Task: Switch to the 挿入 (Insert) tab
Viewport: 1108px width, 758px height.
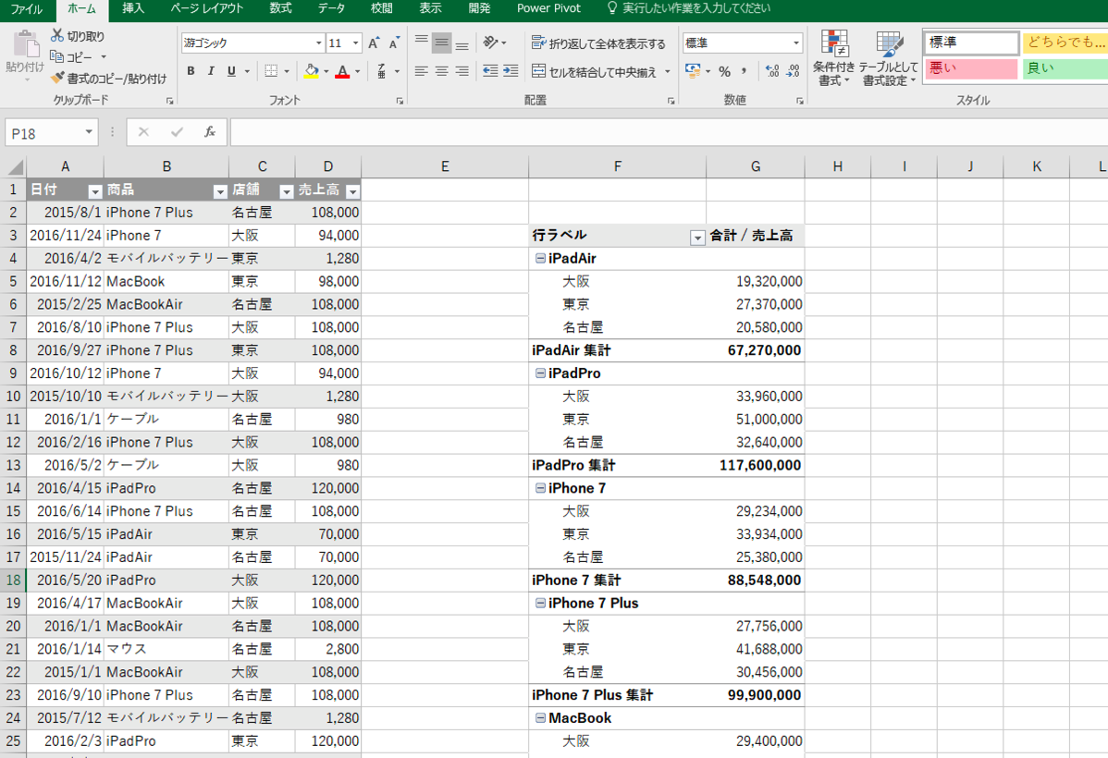Action: coord(133,9)
